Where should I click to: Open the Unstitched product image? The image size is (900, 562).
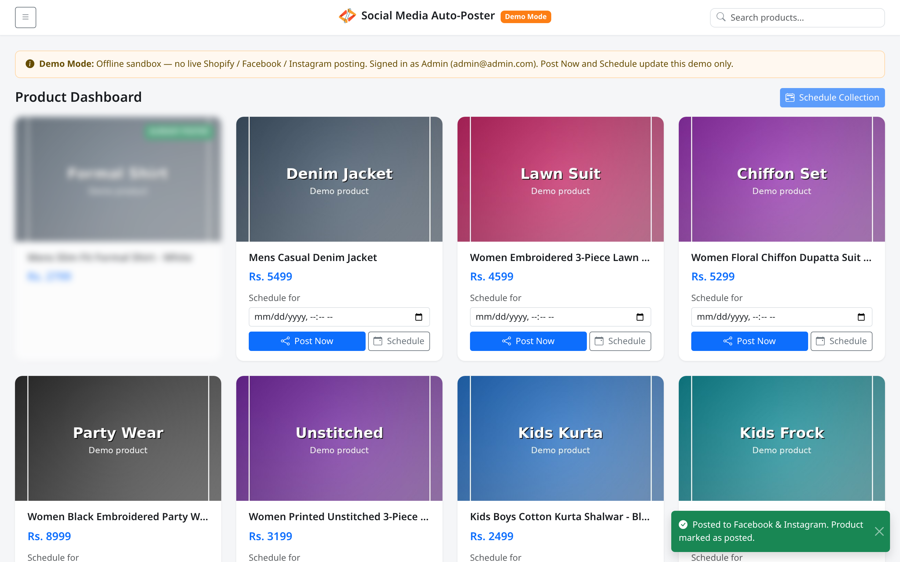click(339, 438)
